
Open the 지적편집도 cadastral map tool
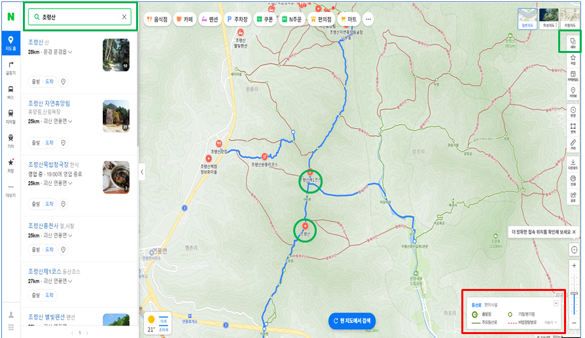click(x=573, y=76)
